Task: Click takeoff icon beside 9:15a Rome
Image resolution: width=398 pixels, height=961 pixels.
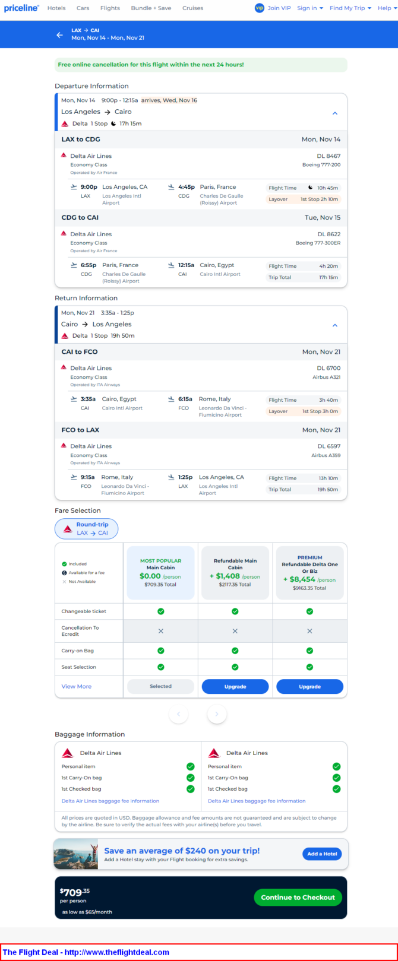Action: (x=74, y=477)
